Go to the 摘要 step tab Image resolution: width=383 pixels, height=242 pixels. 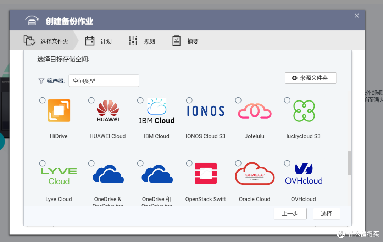(185, 41)
